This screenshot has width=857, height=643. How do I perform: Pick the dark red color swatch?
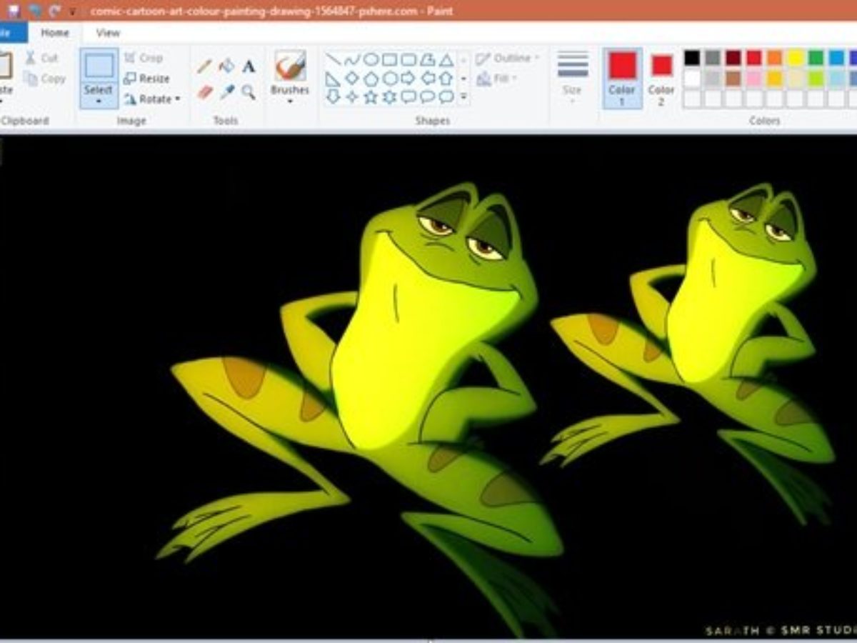click(733, 58)
